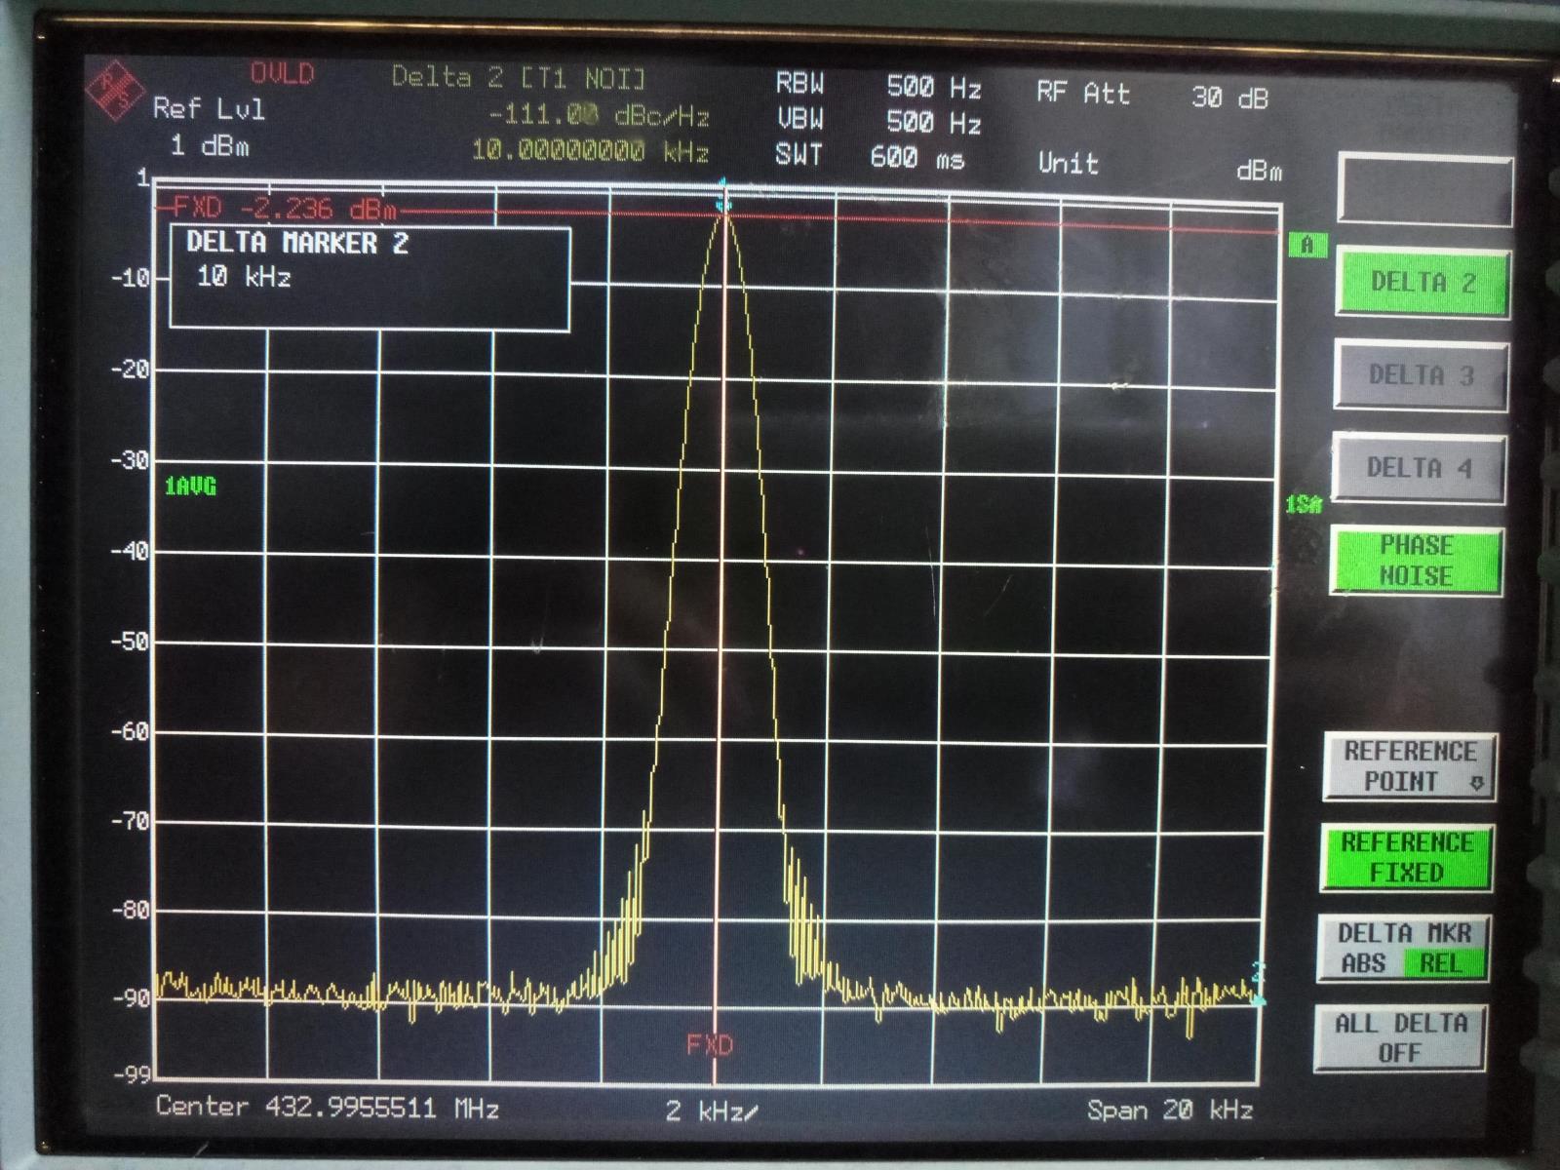Click the -50 y-axis scale label
Viewport: 1560px width, 1170px height.
128,642
